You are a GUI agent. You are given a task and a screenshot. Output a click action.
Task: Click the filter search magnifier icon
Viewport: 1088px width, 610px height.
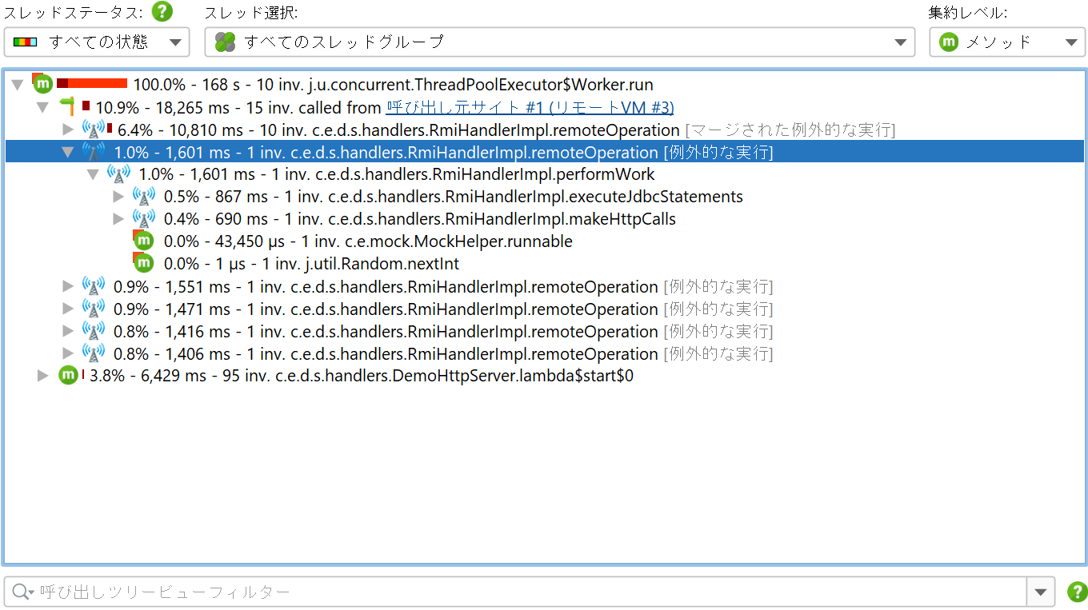coord(22,592)
